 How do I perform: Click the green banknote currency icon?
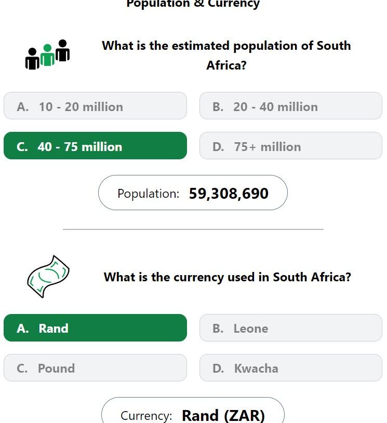tap(48, 277)
